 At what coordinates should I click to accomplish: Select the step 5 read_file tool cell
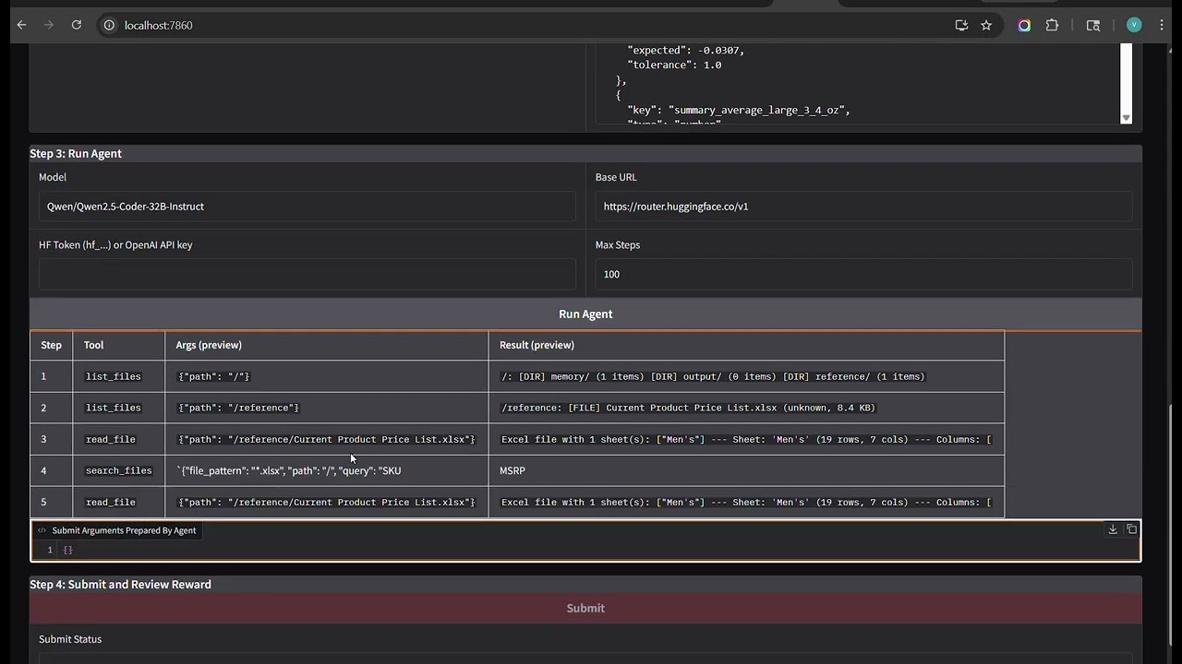(119, 502)
